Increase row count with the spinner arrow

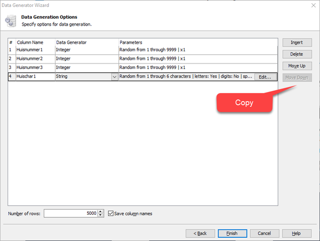101,212
